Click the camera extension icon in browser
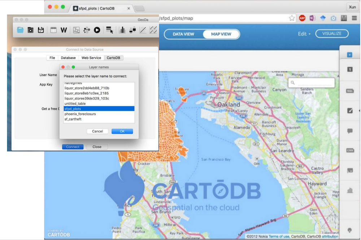Screen dimensions: 361x240 pos(333,18)
